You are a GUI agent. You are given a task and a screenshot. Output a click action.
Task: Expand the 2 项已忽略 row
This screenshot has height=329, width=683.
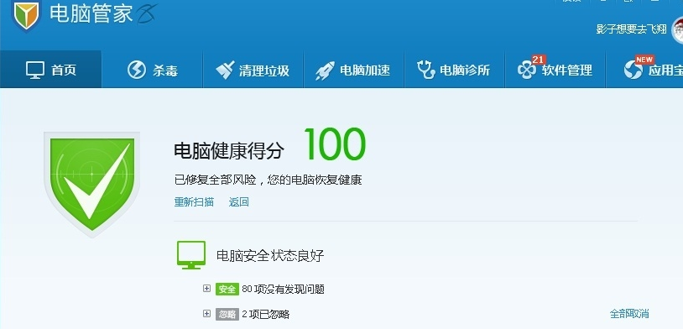click(207, 313)
